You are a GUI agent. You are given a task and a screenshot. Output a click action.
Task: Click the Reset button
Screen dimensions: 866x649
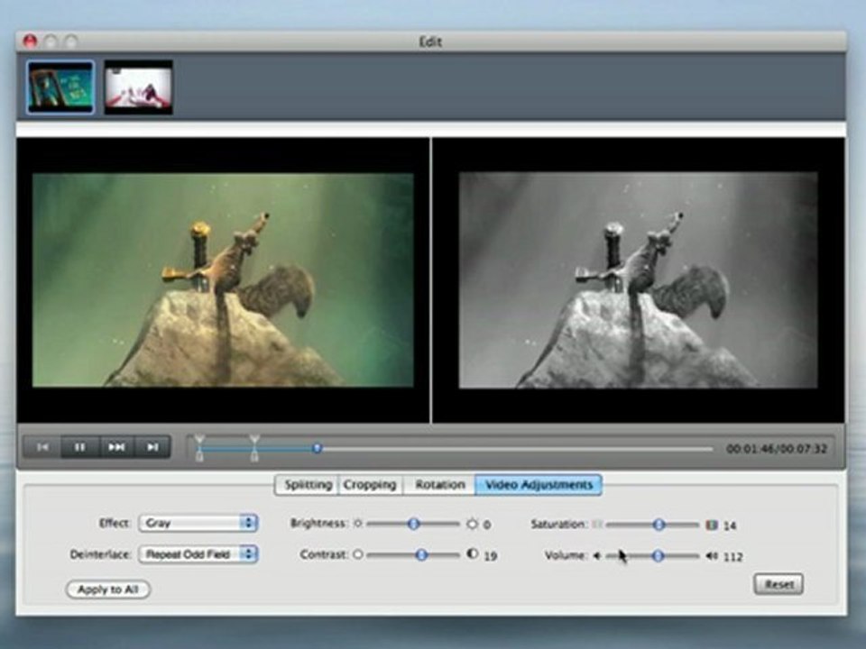point(778,584)
